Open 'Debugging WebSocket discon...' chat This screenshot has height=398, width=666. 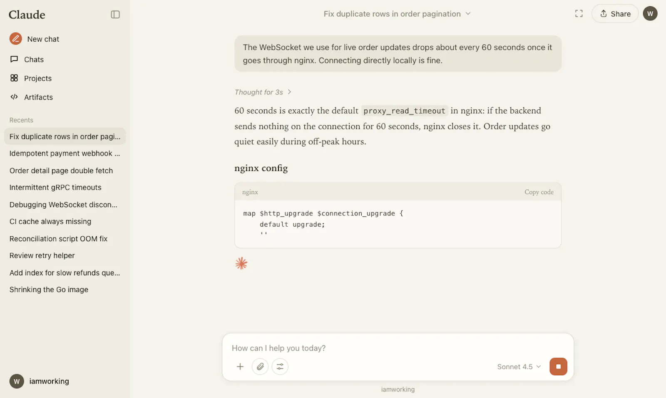coord(65,205)
